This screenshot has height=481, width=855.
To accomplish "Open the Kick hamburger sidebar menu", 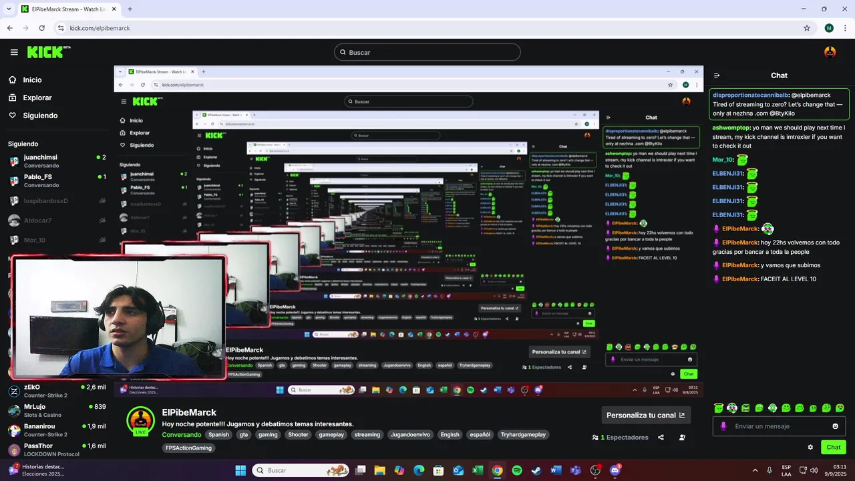I will (x=14, y=52).
